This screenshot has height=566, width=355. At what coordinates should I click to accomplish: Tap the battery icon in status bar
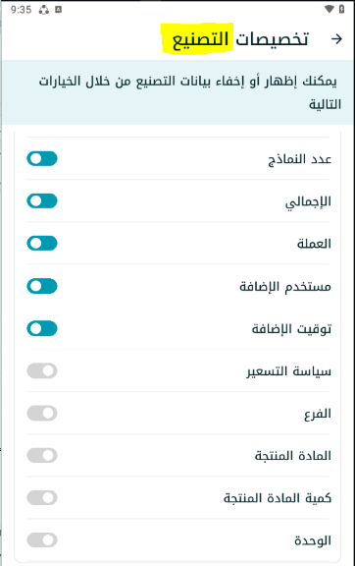341,9
